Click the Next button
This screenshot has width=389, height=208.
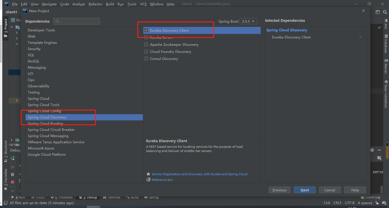[305, 190]
